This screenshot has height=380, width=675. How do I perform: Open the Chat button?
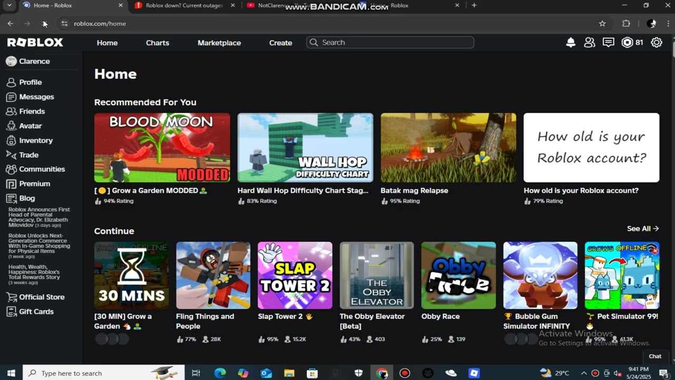[655, 356]
